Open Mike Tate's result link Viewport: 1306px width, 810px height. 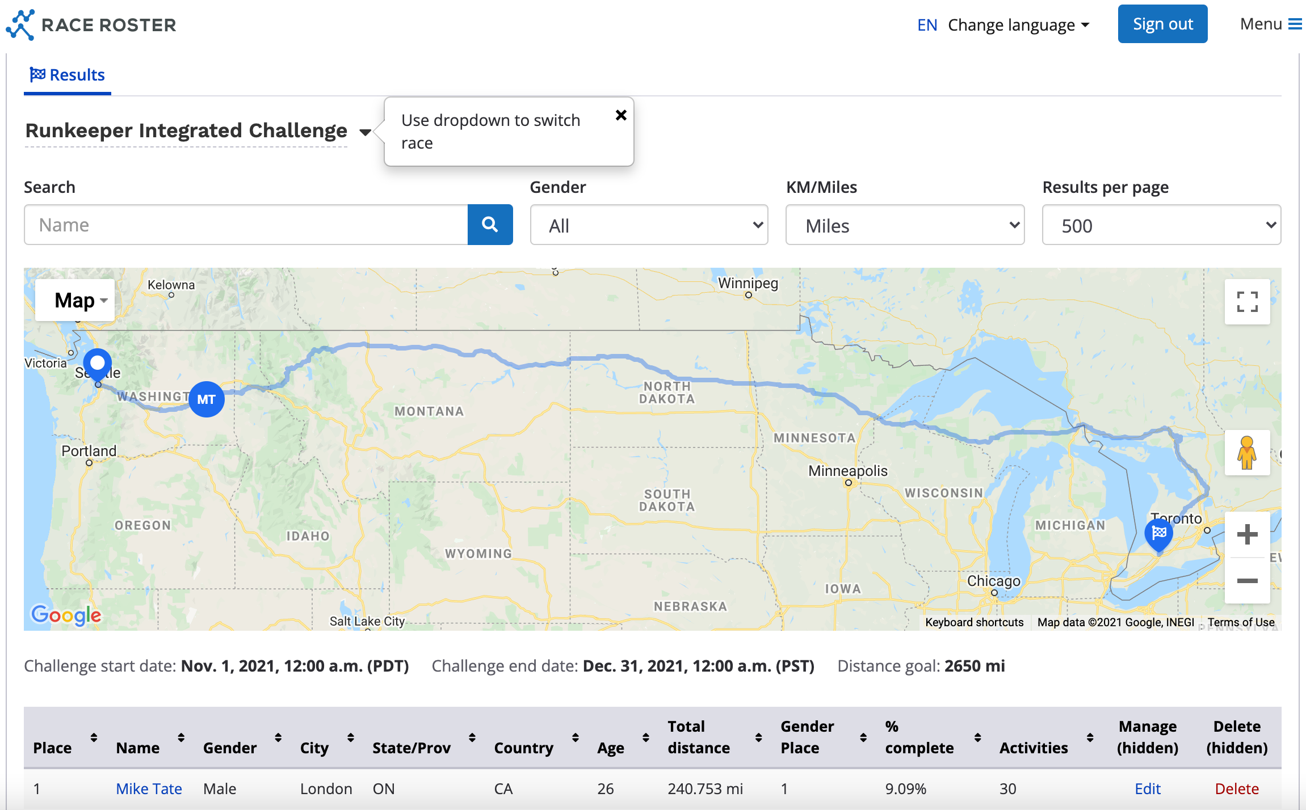click(x=149, y=788)
